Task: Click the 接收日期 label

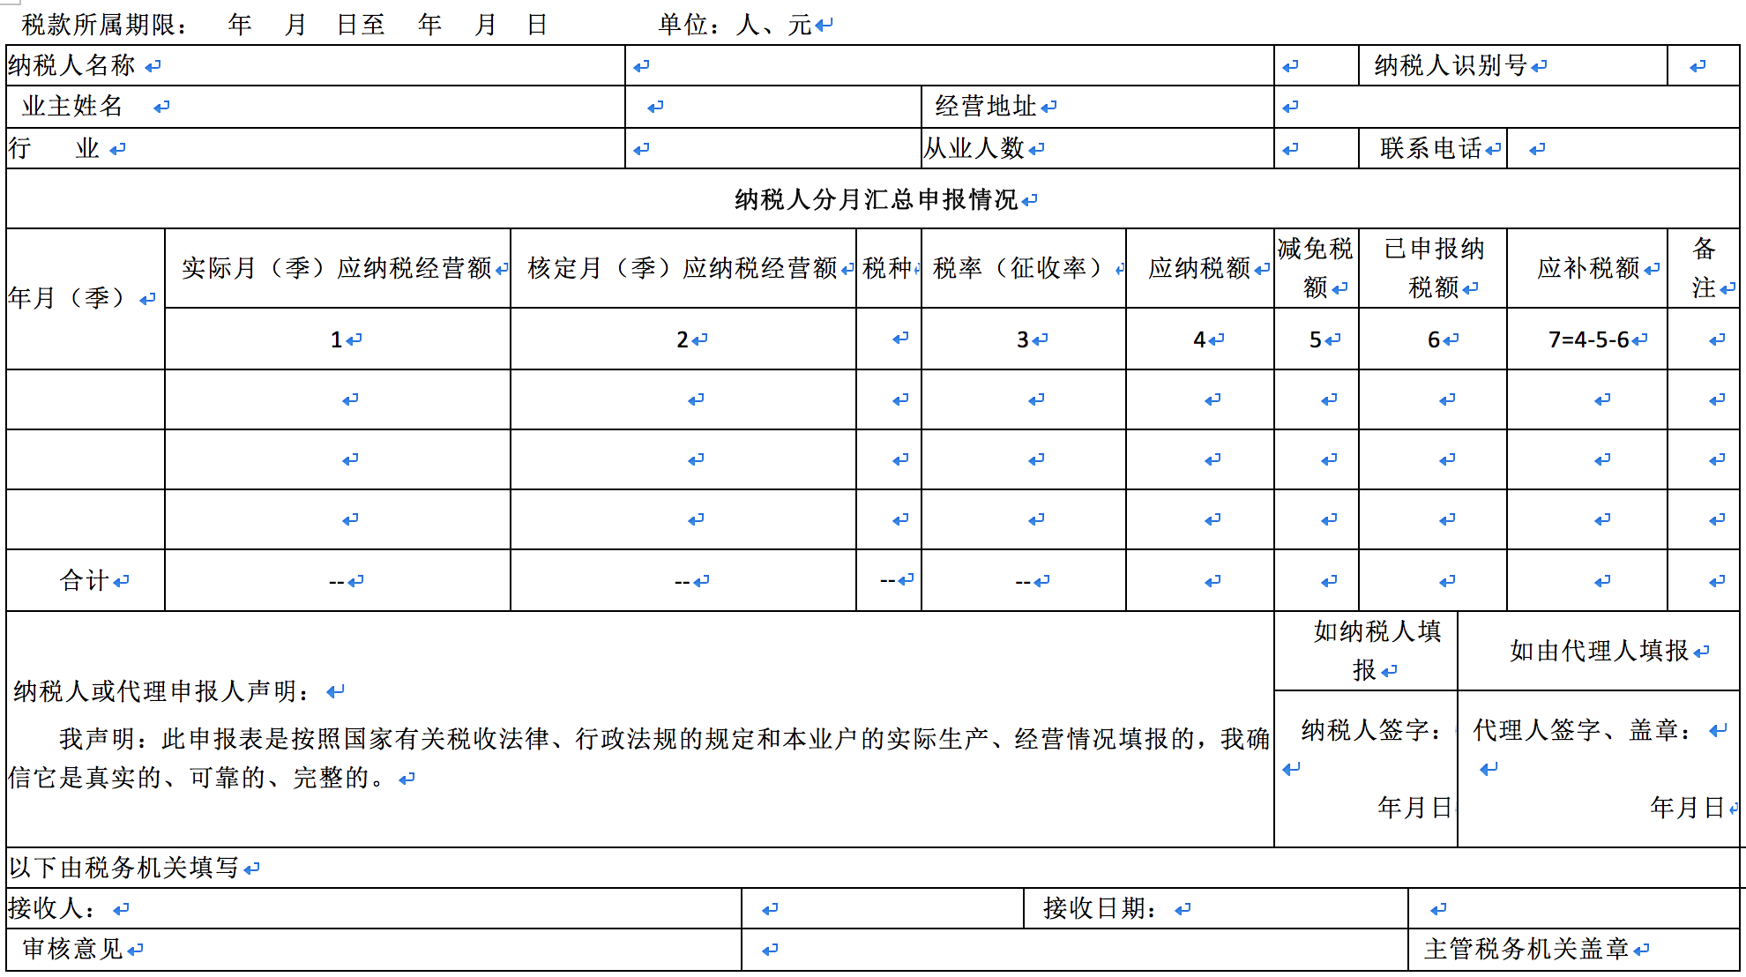Action: pyautogui.click(x=1101, y=908)
